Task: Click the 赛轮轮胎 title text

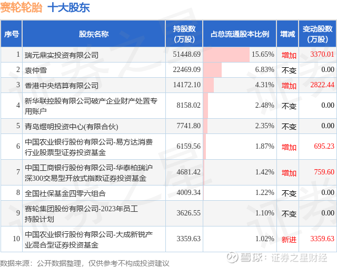Action: point(21,8)
